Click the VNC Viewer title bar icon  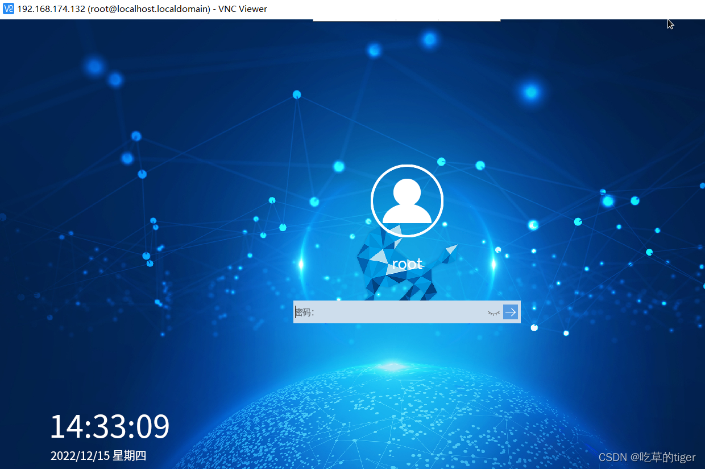(9, 9)
